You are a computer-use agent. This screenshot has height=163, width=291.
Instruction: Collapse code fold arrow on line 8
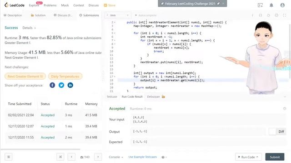click(x=115, y=44)
